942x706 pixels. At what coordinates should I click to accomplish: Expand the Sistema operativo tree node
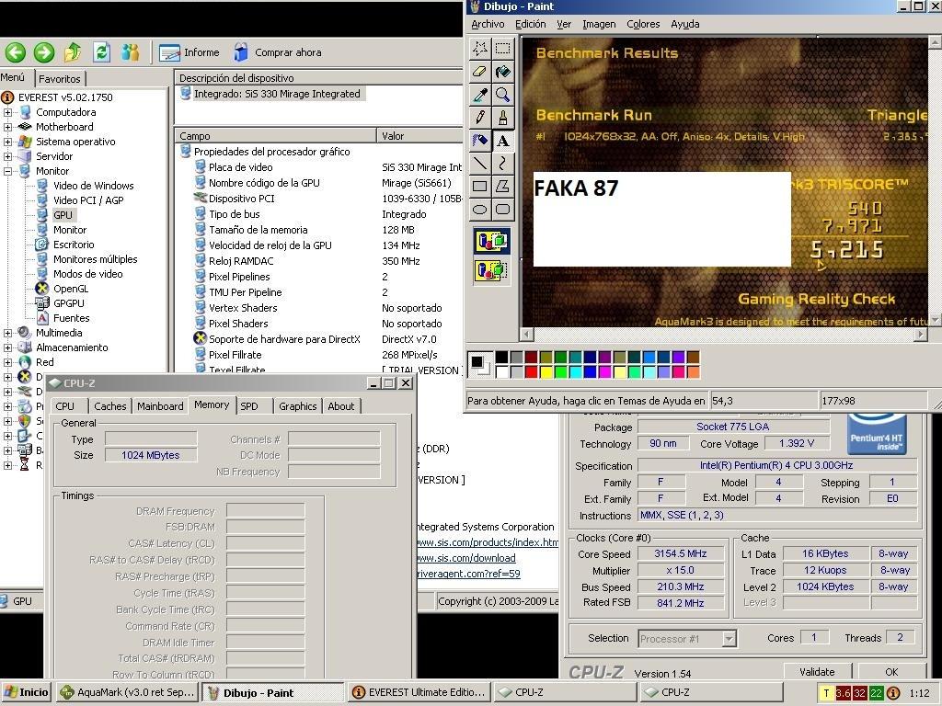(x=7, y=142)
